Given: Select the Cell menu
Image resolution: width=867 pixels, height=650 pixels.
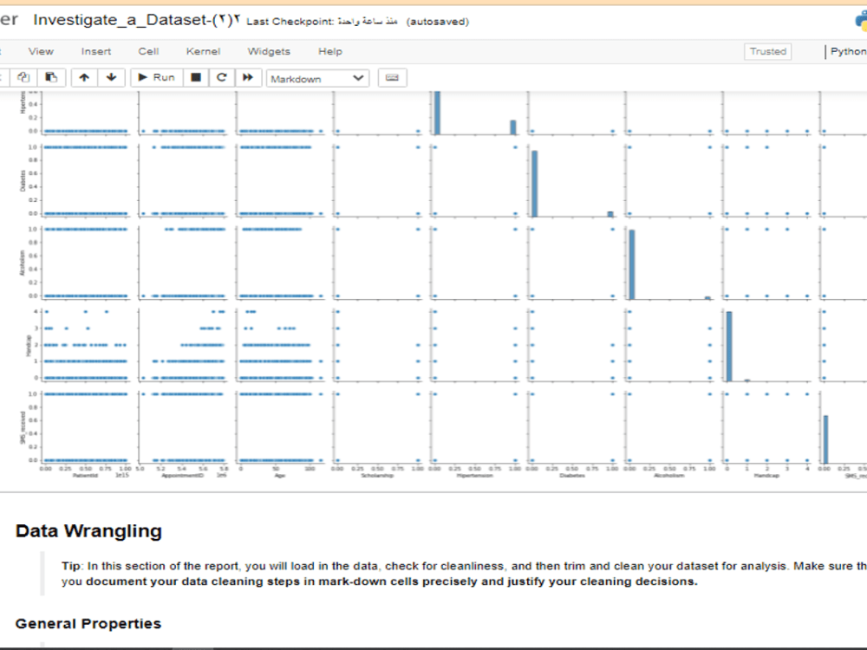Looking at the screenshot, I should pyautogui.click(x=147, y=51).
